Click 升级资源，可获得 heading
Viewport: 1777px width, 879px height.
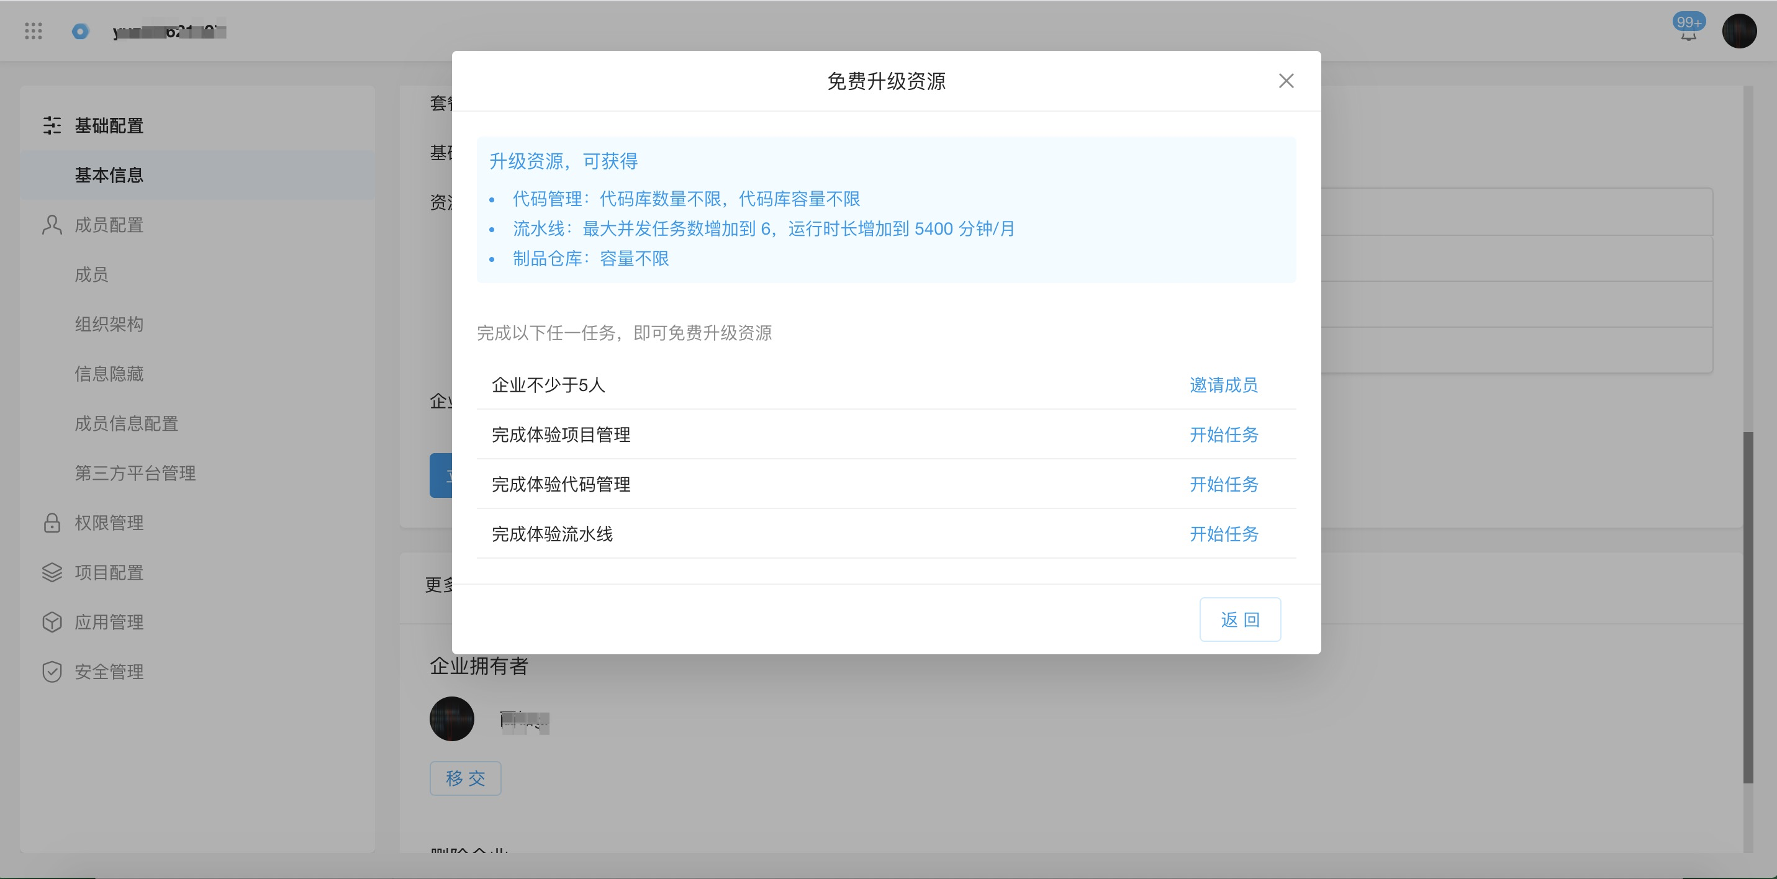point(564,161)
